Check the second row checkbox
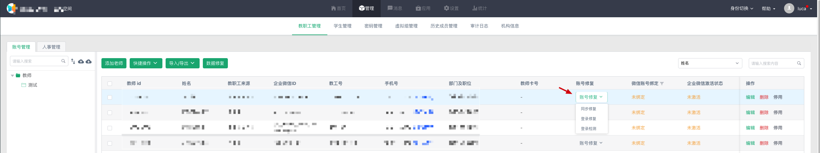820x153 pixels. 110,113
